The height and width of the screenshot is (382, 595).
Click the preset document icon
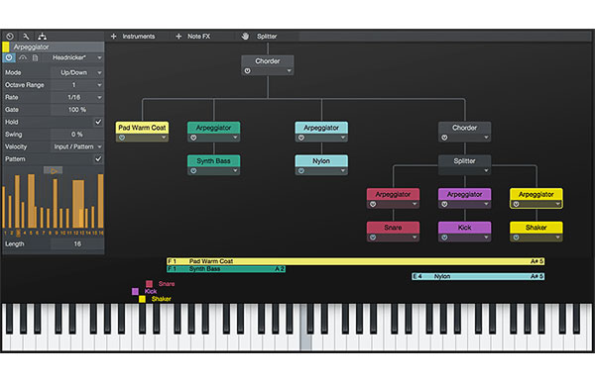pos(36,58)
